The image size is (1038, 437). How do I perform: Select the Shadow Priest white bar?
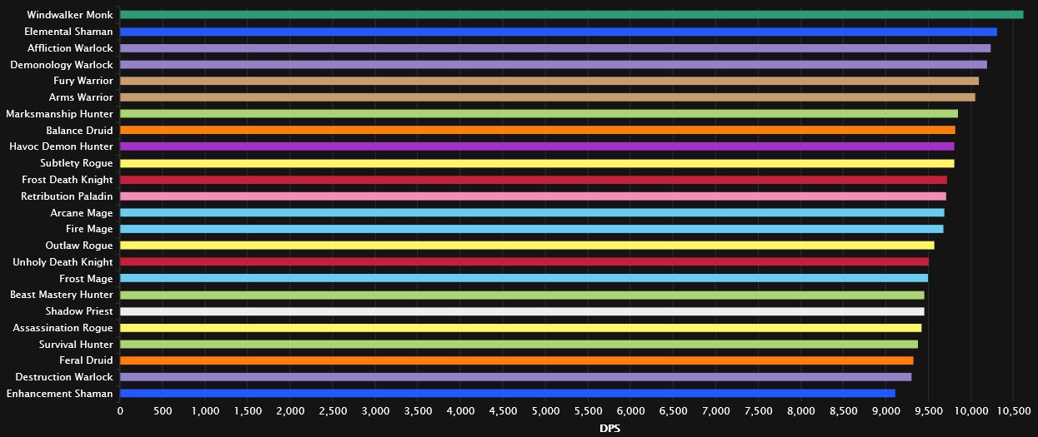point(522,311)
